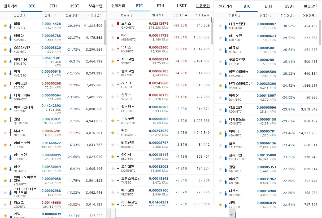Click the candlestick icon beside 이더리움 ETH/BTC

point(10,62)
